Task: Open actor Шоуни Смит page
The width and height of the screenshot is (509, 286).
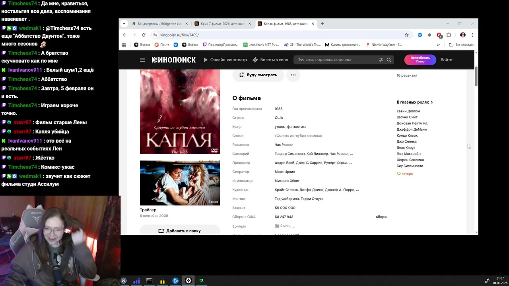Action: coord(407,117)
